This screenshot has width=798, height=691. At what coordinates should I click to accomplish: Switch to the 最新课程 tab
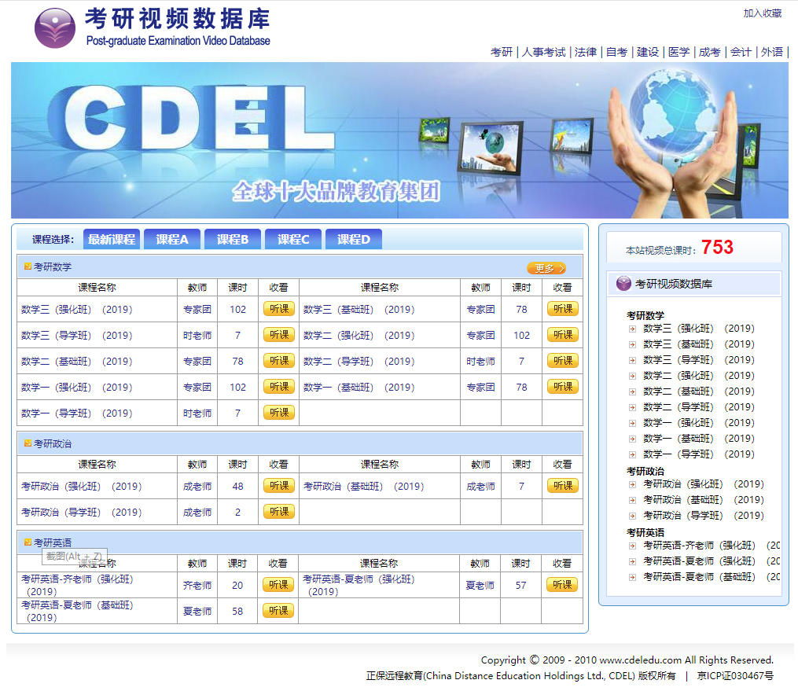pos(111,240)
